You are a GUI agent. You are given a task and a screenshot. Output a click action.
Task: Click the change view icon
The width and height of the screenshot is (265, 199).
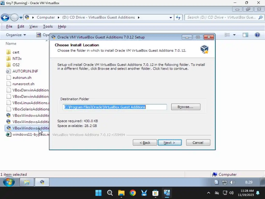[x=227, y=35]
